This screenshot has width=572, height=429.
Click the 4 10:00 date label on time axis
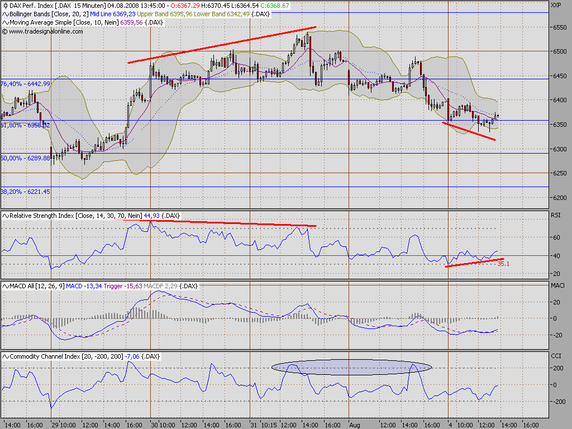pos(460,425)
